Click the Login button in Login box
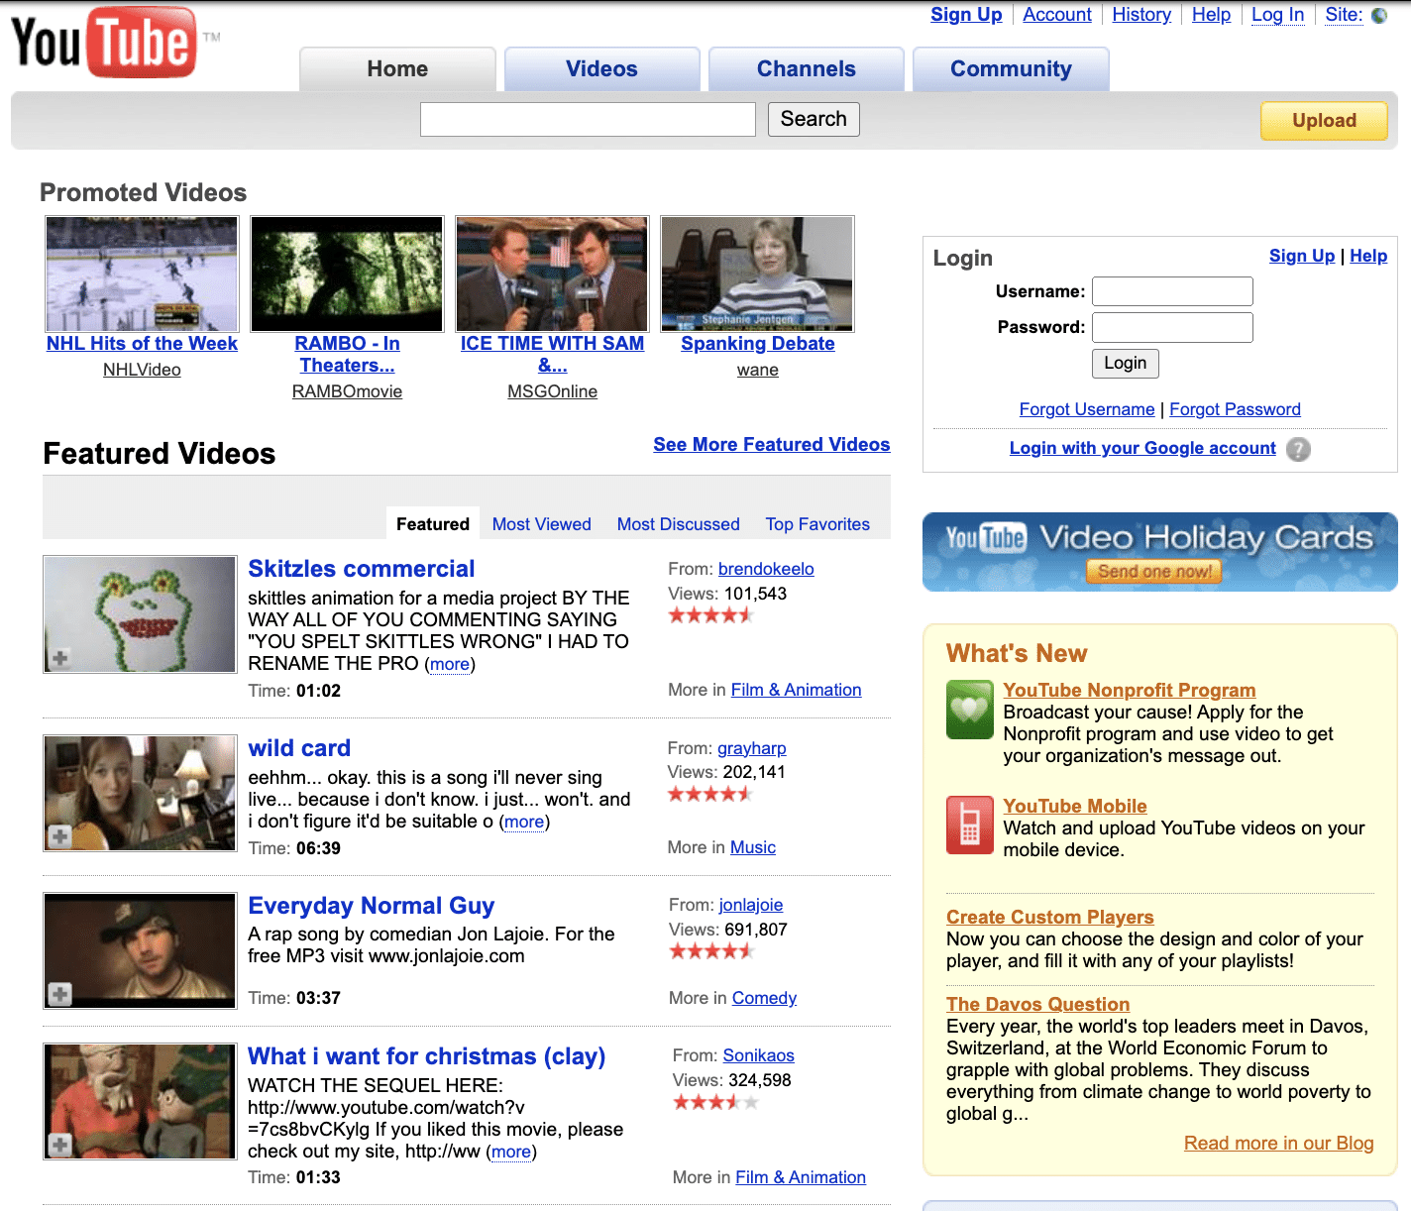The height and width of the screenshot is (1211, 1411). point(1126,364)
